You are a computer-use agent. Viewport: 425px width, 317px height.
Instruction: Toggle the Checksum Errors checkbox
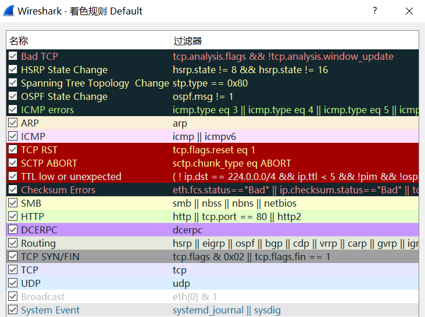pos(13,189)
